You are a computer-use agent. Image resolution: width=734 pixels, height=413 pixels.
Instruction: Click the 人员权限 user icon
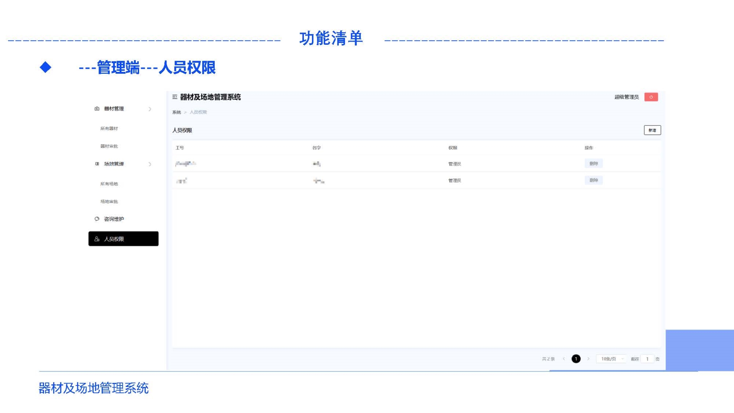pos(97,239)
